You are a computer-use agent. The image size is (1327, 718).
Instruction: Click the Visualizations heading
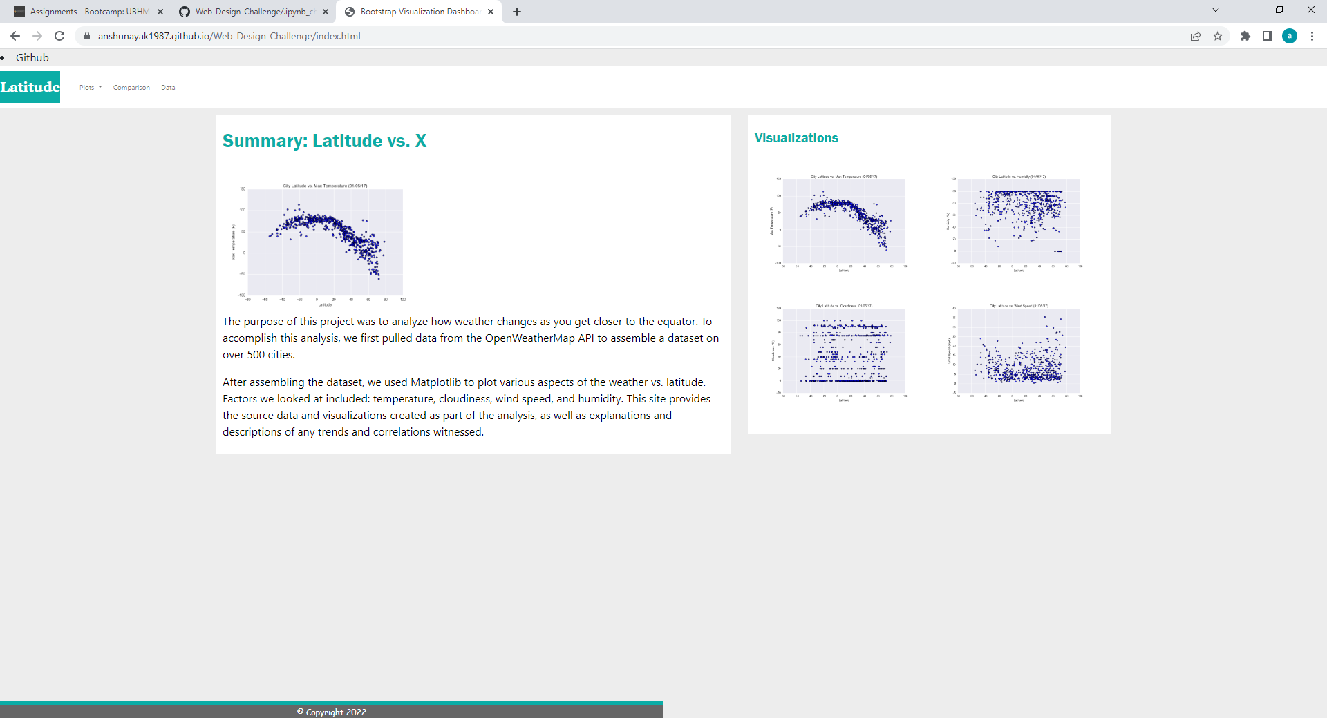(796, 138)
